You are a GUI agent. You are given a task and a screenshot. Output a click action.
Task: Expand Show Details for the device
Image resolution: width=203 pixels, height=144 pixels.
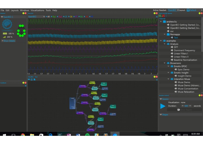8,41
